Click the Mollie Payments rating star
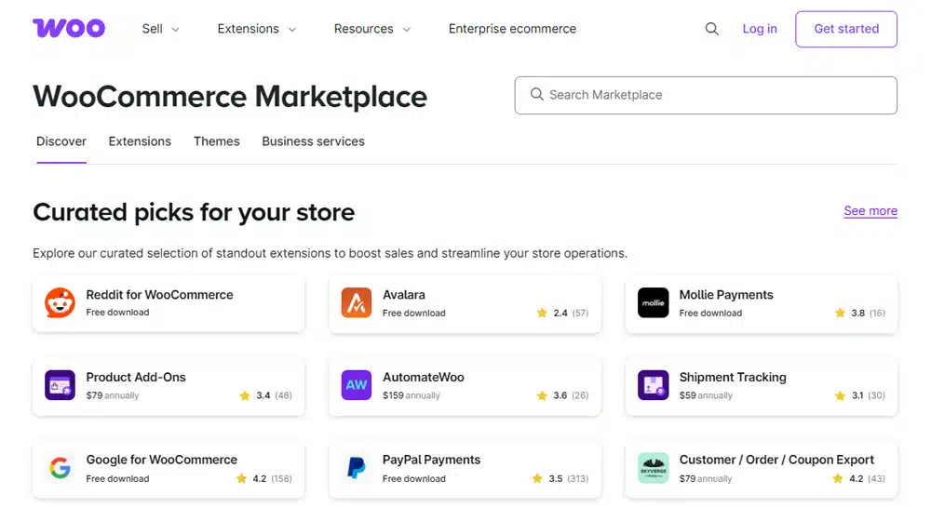The height and width of the screenshot is (521, 931). (x=840, y=313)
